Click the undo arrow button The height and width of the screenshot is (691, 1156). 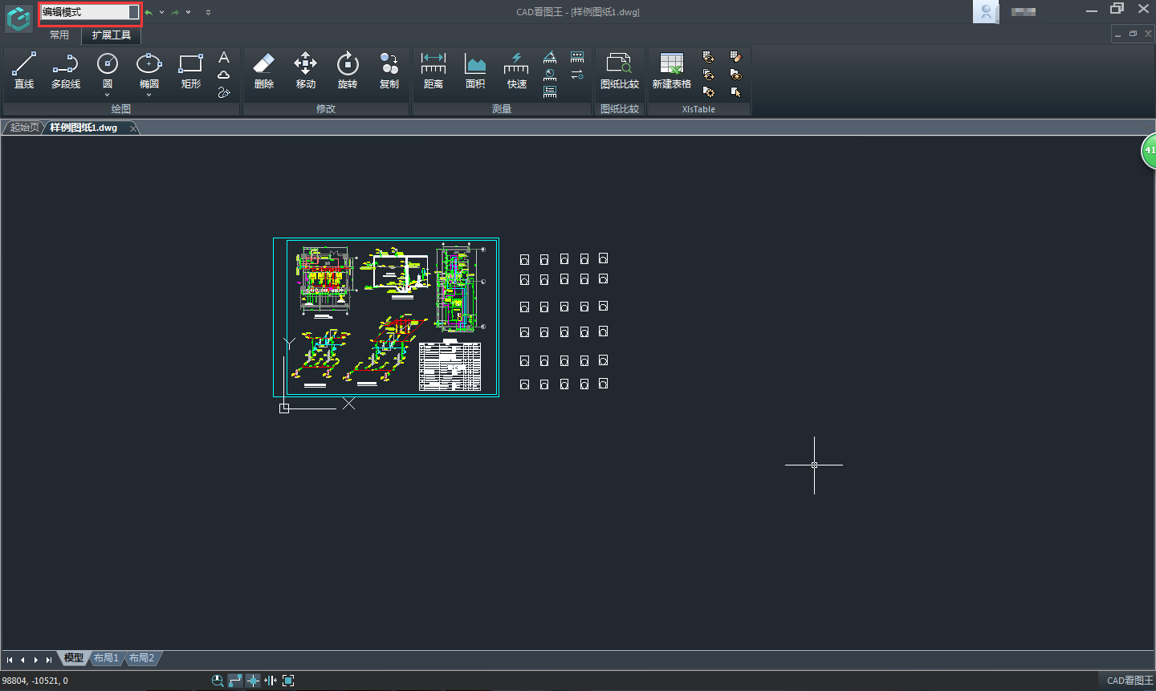click(149, 12)
